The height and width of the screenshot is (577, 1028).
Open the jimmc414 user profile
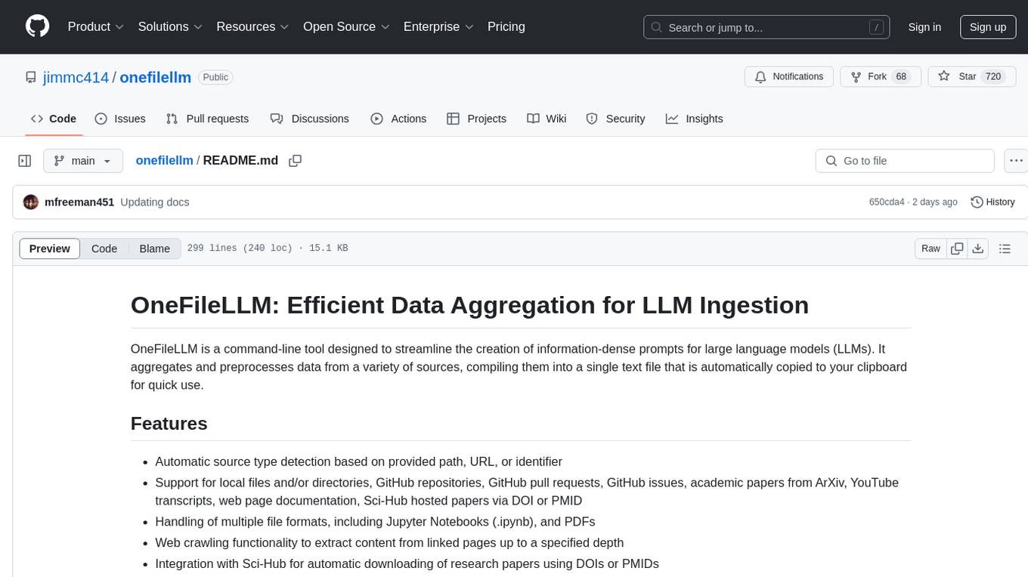point(75,77)
